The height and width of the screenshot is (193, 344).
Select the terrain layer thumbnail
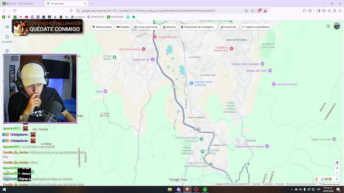(326, 179)
